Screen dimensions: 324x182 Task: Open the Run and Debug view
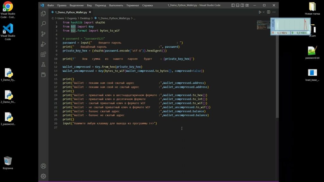tap(43, 44)
